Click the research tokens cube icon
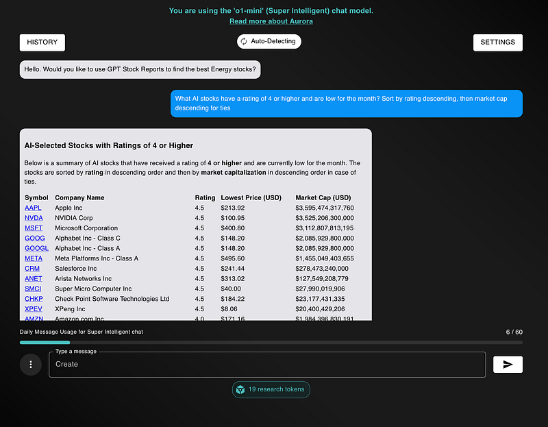Viewport: 548px width, 427px height. click(240, 389)
